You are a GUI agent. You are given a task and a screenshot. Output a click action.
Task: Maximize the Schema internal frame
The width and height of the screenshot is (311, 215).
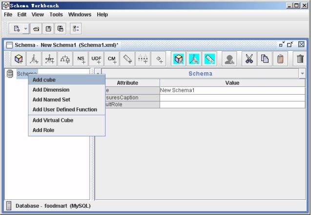290,44
